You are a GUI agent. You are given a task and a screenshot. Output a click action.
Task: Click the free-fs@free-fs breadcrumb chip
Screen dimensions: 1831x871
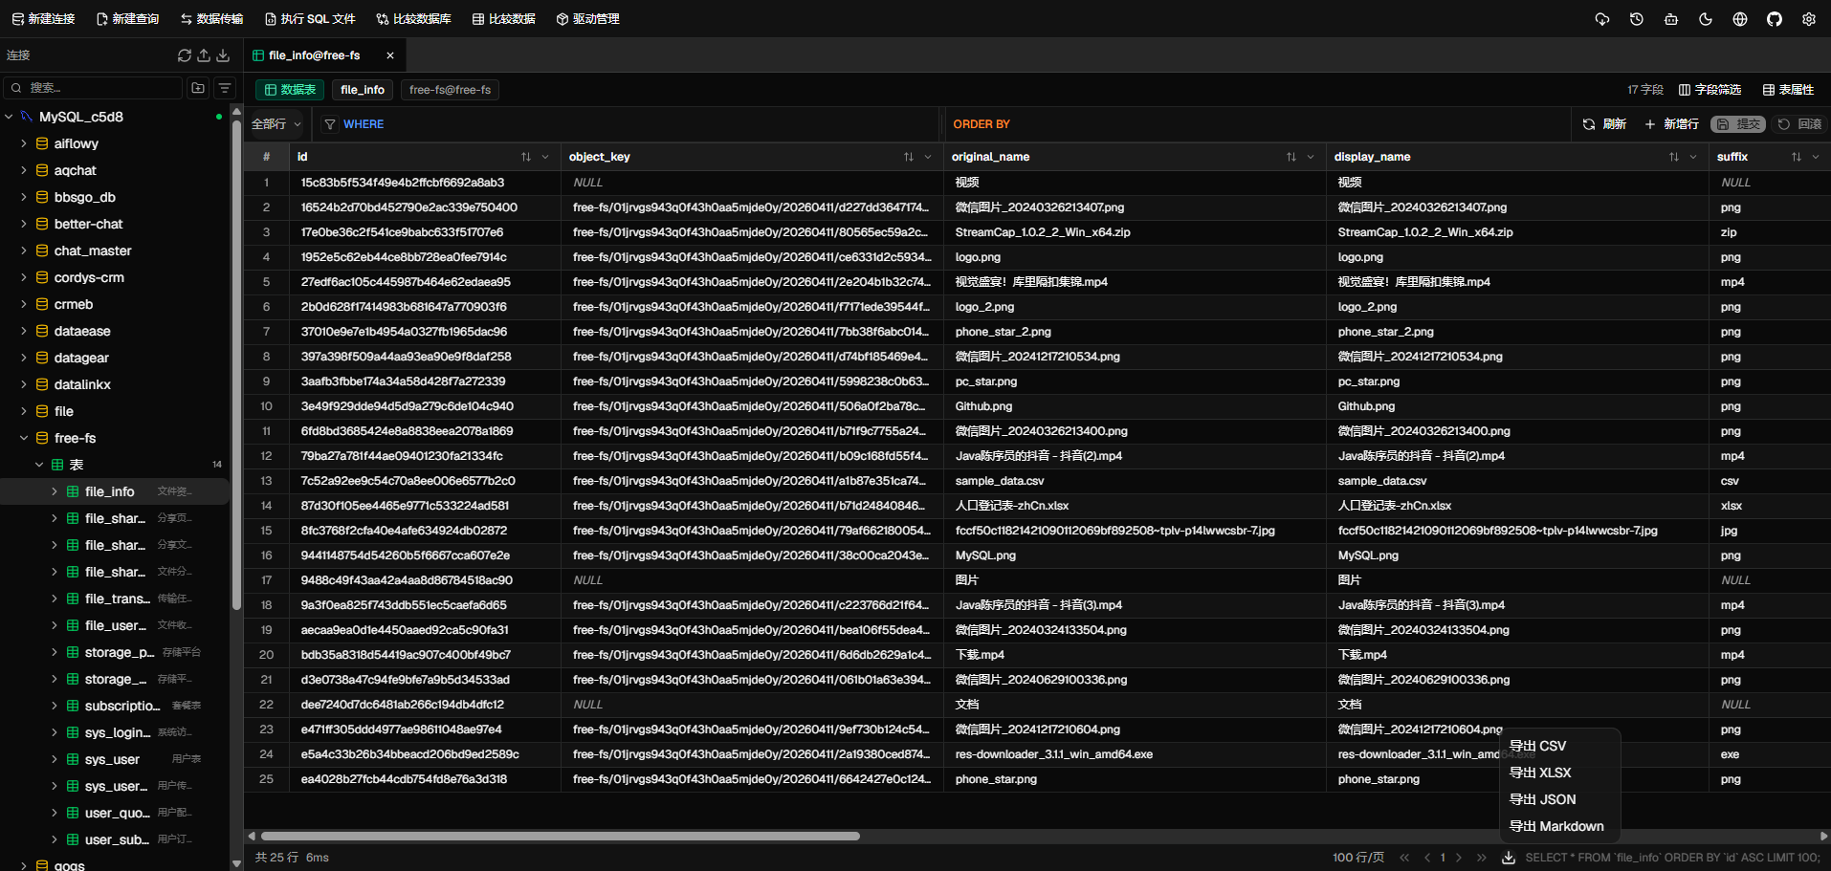(450, 90)
